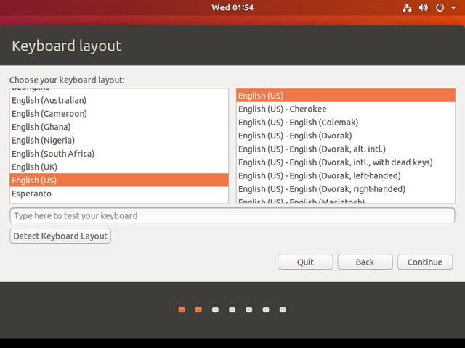Pick English (Dvorak, left-handed) variant
This screenshot has width=465, height=348.
pos(346,175)
